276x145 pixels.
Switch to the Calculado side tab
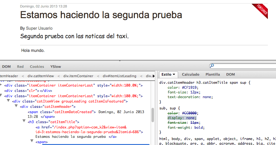(x=191, y=74)
